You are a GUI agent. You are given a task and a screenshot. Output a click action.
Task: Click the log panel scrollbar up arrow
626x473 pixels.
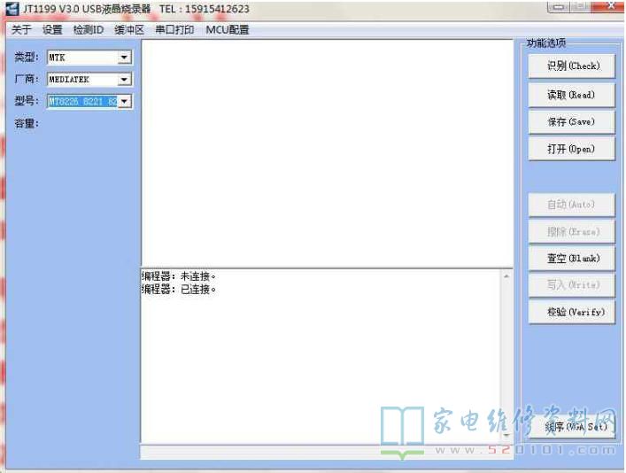click(x=506, y=276)
